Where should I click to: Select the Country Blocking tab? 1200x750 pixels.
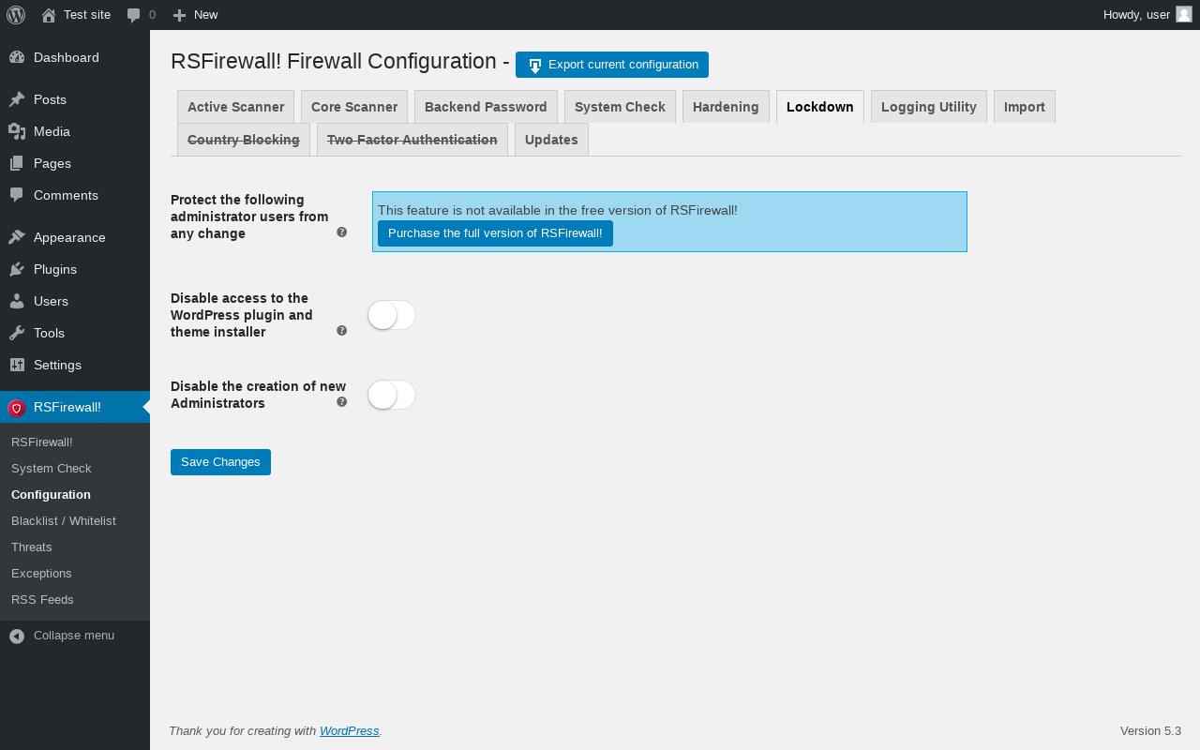[244, 140]
